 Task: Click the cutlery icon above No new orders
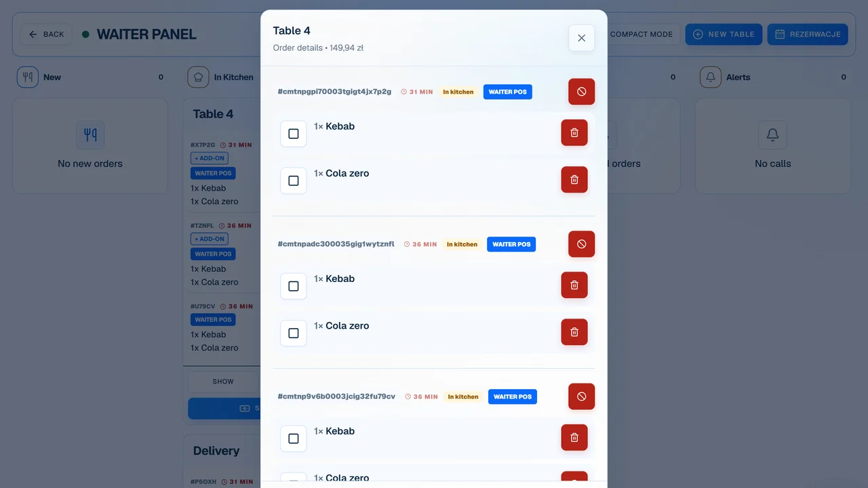[90, 135]
